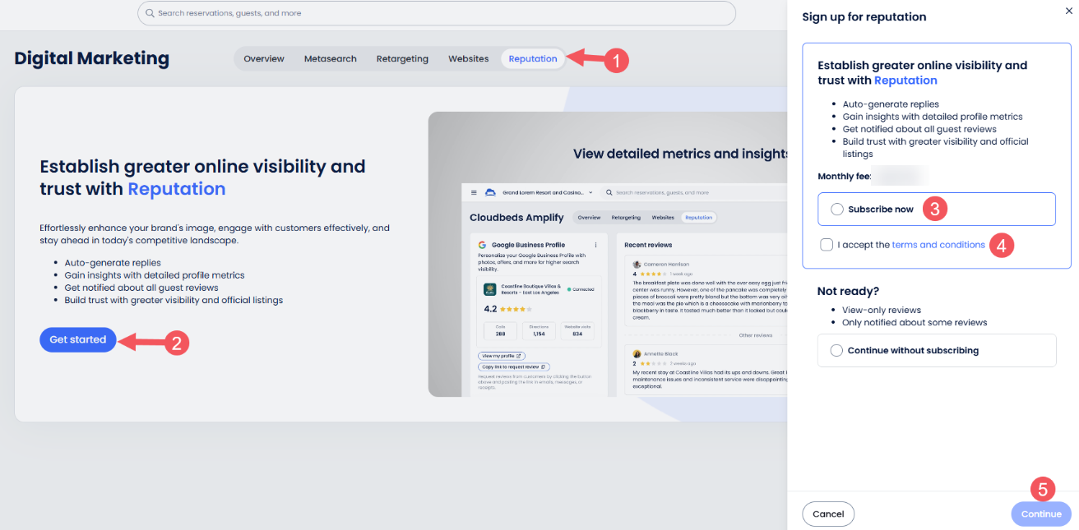The height and width of the screenshot is (530, 1079).
Task: Open the Retargeting tab
Action: 402,59
